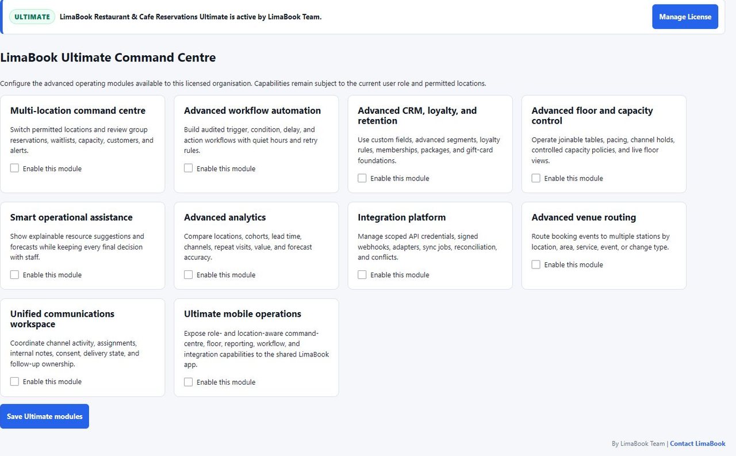Click description 'Manage scoped API credentials'
The height and width of the screenshot is (456, 736).
427,247
